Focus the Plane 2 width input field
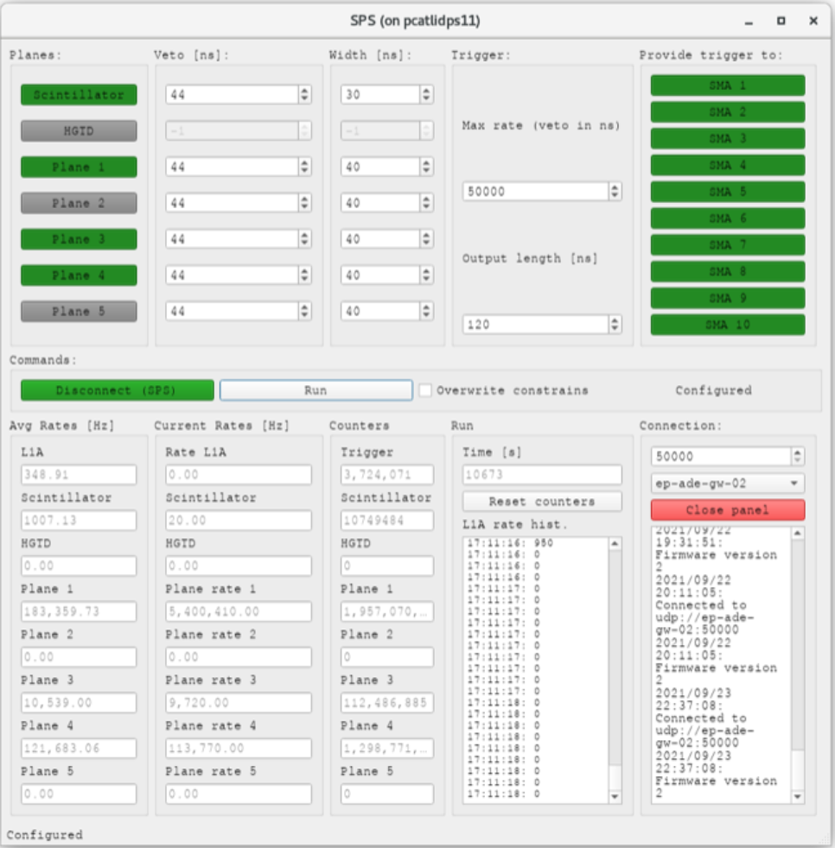The height and width of the screenshot is (848, 835). 380,203
